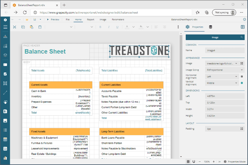This screenshot has height=165, width=248.
Task: Click the Width field showing 3.27in
Action: click(x=224, y=109)
